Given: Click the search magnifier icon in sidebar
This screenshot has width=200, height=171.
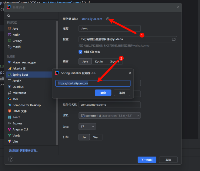Looking at the screenshot, I should tap(9, 16).
